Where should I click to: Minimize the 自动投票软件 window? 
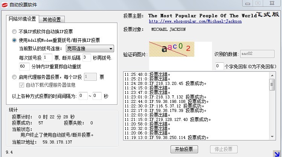pos(247,3)
